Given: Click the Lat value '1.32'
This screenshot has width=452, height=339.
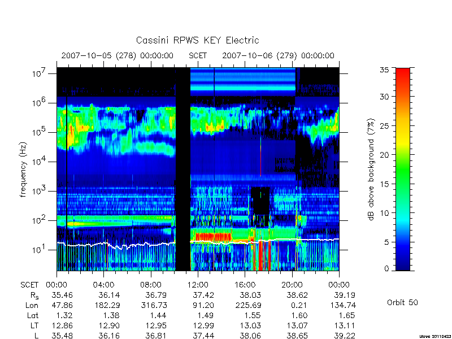Looking at the screenshot, I should pos(65,316).
